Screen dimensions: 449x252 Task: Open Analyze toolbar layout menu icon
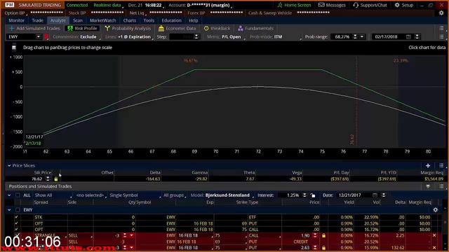[x=441, y=28]
